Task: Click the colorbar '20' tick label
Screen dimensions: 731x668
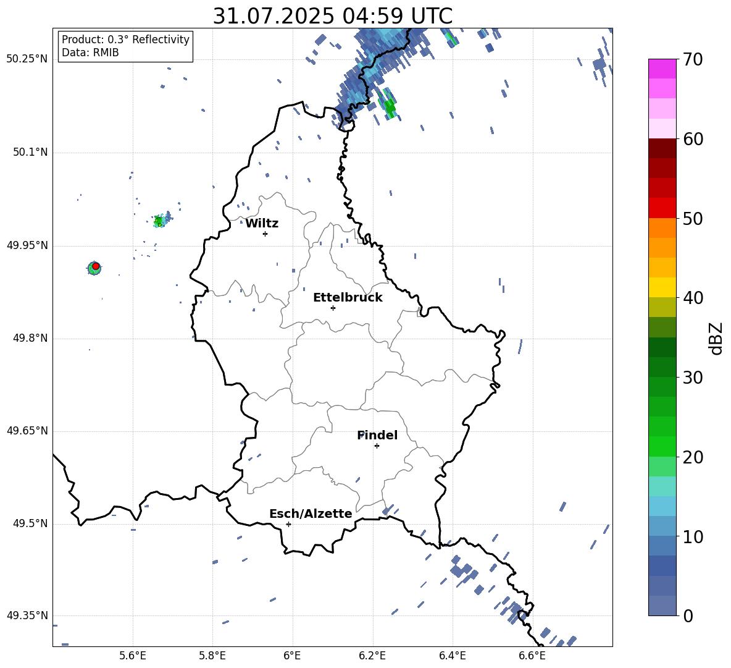Action: tap(693, 457)
